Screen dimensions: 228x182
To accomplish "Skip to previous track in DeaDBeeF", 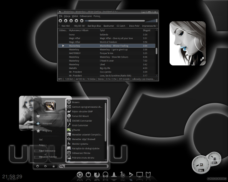I will pos(76,21).
